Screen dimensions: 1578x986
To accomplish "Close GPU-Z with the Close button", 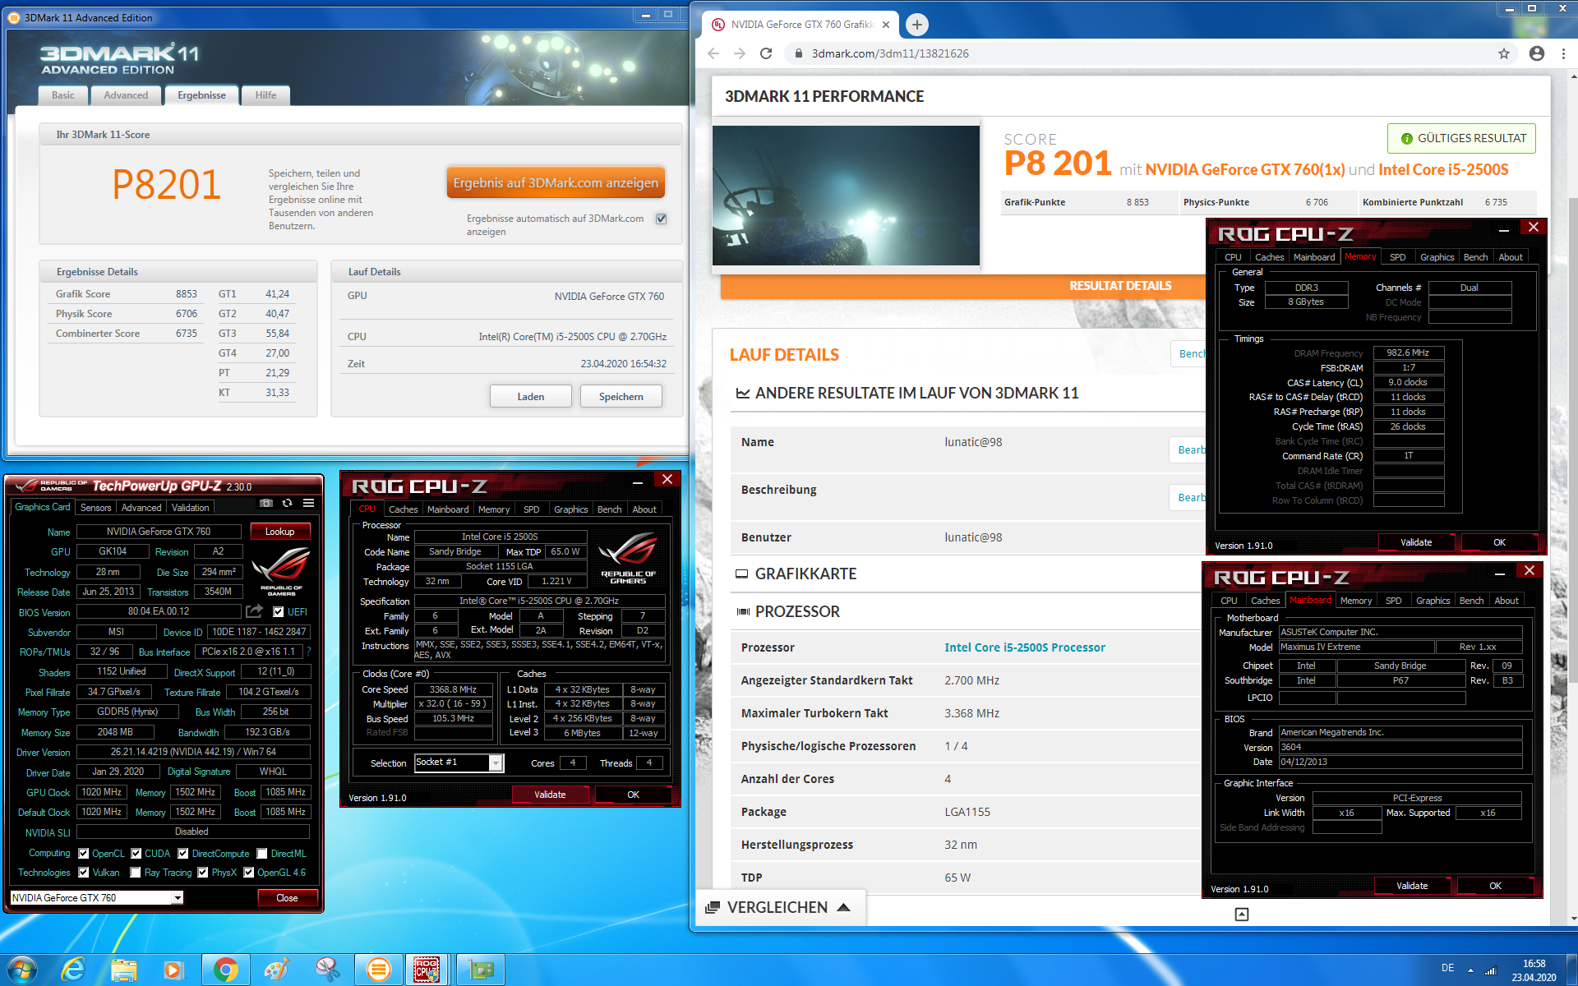I will coord(287,898).
